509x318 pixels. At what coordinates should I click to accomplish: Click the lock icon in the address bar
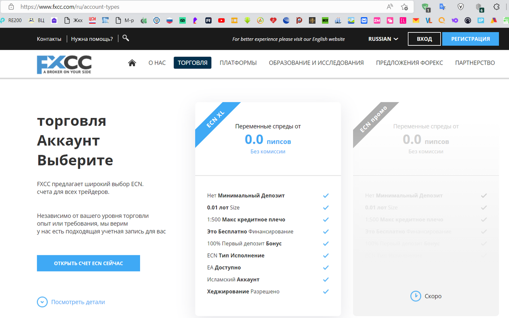point(11,7)
